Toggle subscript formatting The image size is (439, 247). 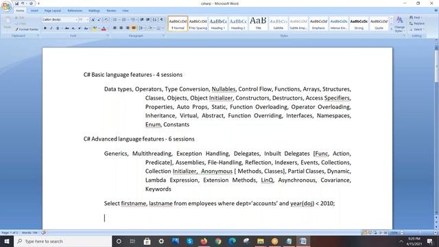[73, 28]
